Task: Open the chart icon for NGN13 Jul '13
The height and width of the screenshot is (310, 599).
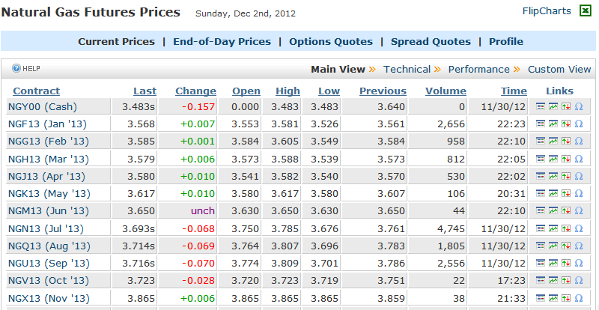Action: (x=553, y=228)
